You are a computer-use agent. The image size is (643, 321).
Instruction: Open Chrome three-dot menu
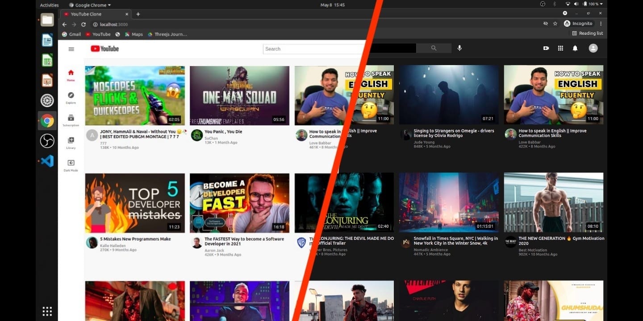601,24
